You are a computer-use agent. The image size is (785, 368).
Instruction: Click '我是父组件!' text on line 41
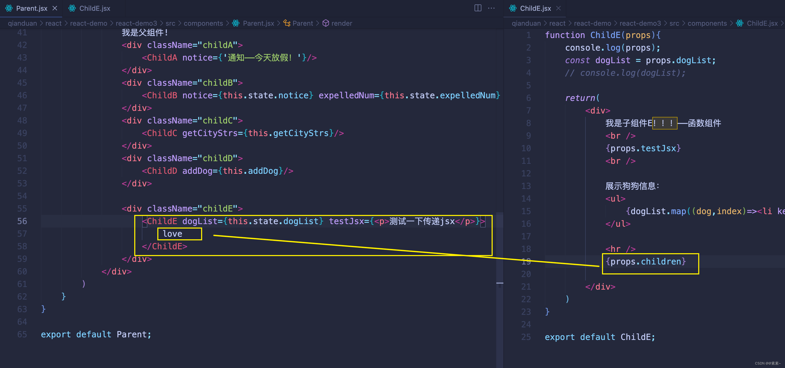click(145, 32)
